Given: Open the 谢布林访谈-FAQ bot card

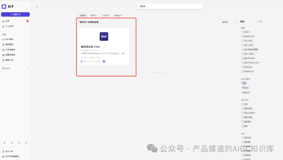Looking at the screenshot, I should pyautogui.click(x=104, y=46).
